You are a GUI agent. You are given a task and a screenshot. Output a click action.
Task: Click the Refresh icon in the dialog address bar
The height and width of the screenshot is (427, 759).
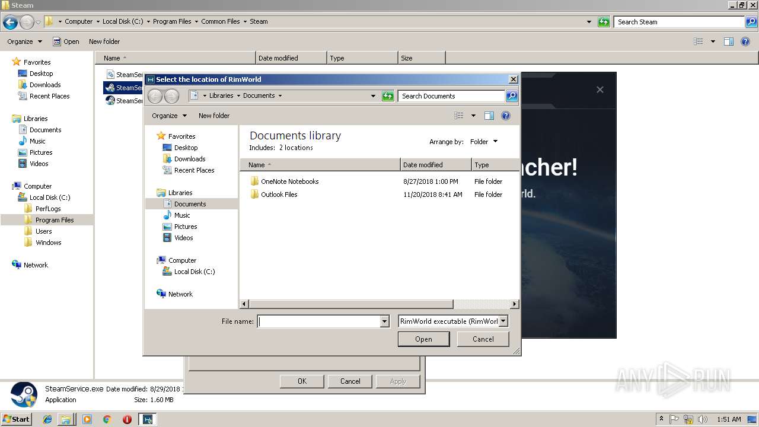tap(388, 96)
